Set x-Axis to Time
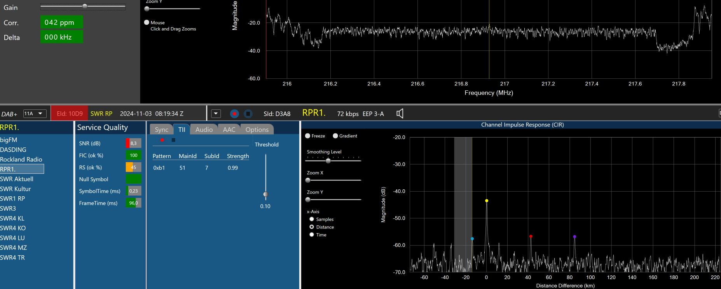 click(x=312, y=235)
